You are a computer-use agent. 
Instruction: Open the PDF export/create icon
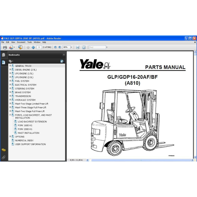11,47
